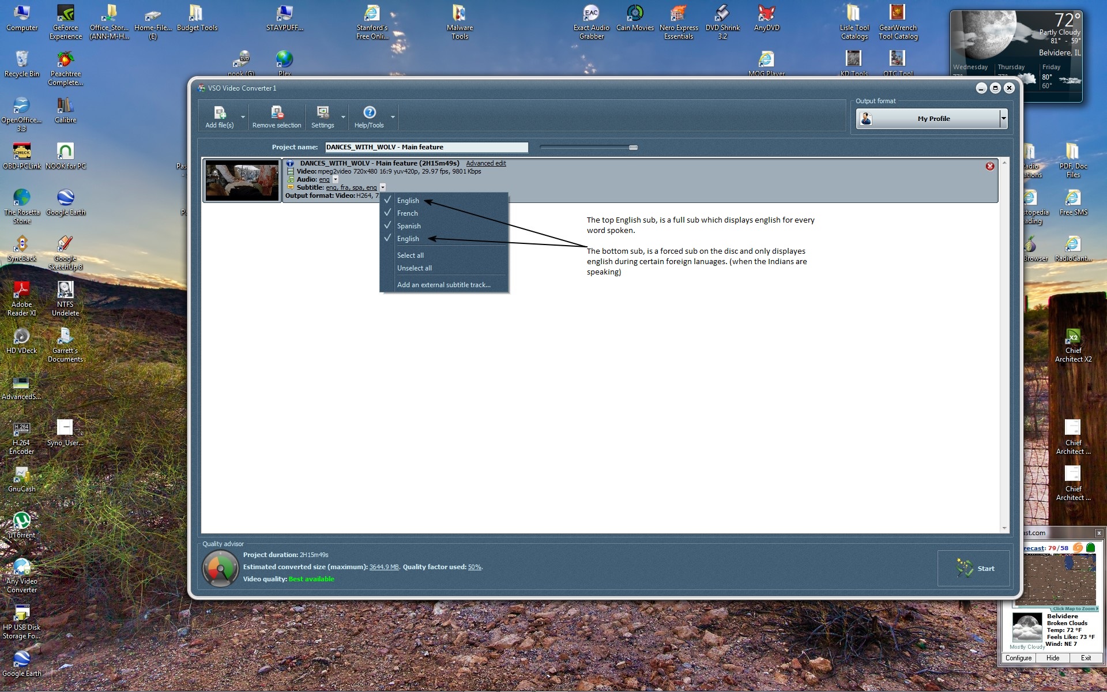1107x692 pixels.
Task: Open the Exact Audio Grabber desktop icon
Action: (x=592, y=22)
